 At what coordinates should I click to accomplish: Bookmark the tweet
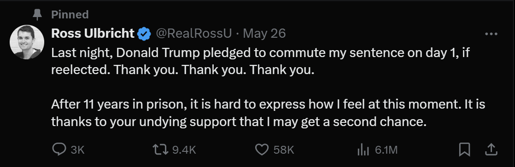click(x=464, y=150)
